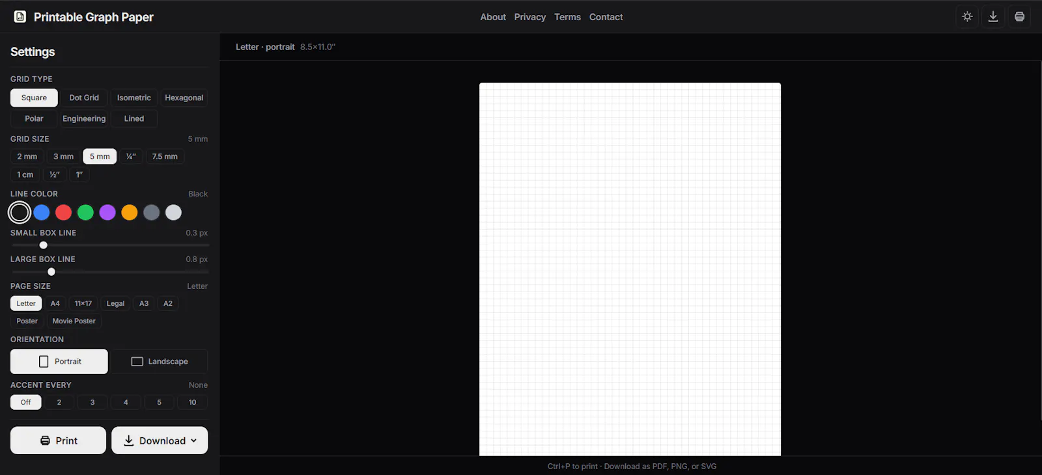
Task: Click the download icon in top bar
Action: point(993,17)
